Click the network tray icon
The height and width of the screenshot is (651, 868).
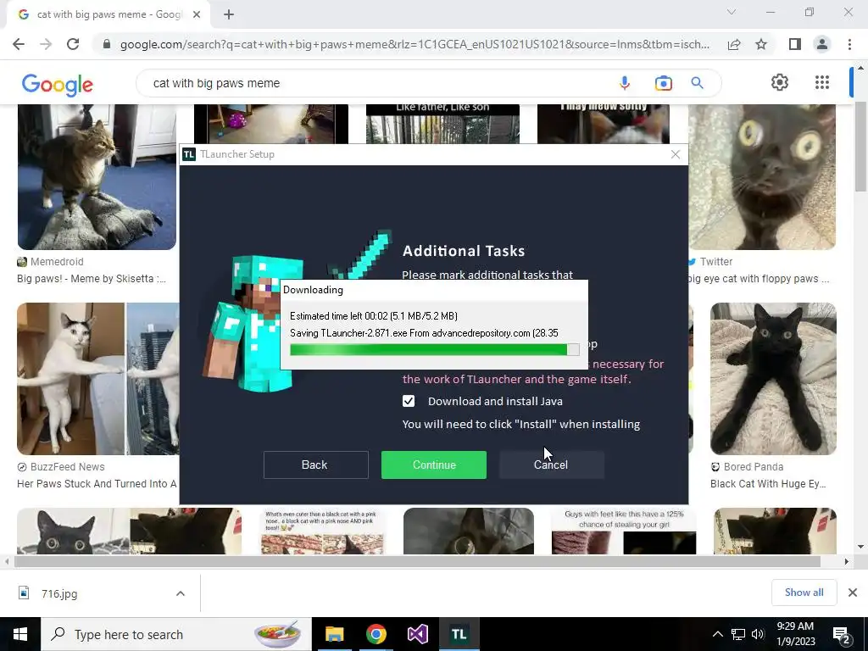738,634
